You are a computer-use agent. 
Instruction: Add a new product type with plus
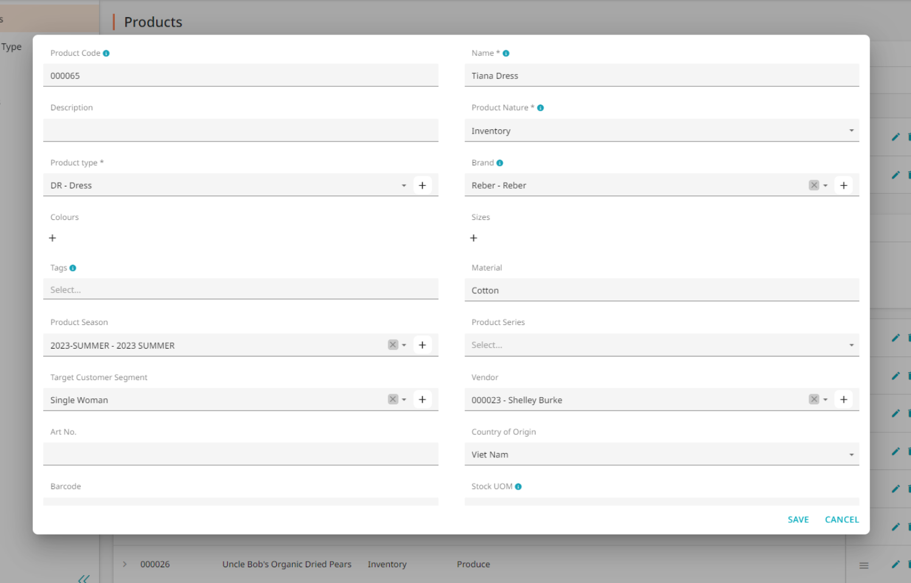pyautogui.click(x=422, y=185)
